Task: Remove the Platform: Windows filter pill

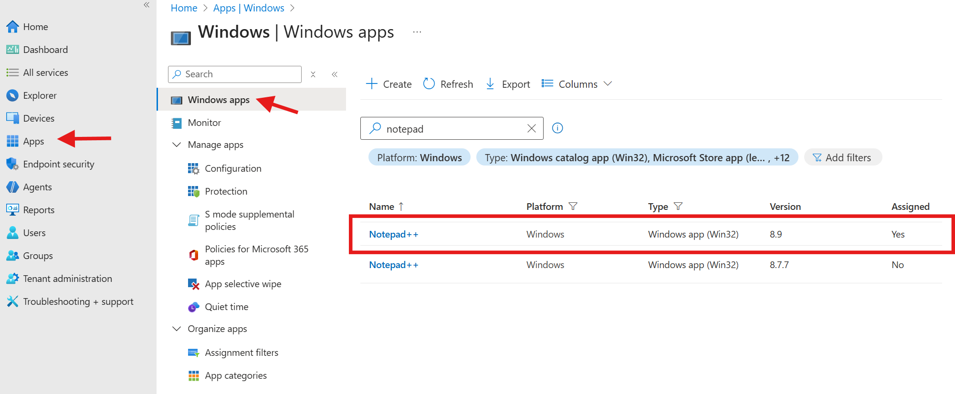Action: [419, 157]
